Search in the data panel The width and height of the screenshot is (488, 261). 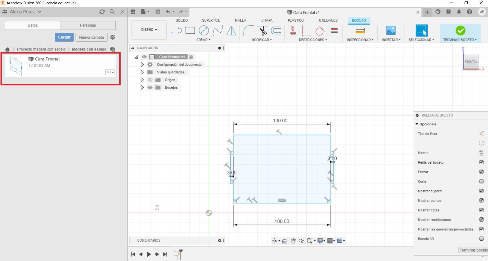112,12
